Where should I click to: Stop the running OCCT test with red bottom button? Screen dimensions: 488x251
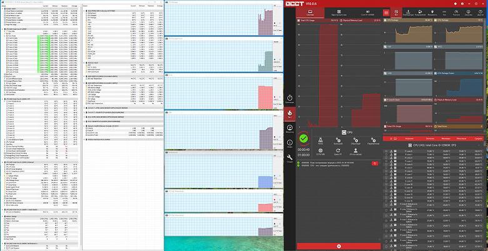click(339, 247)
